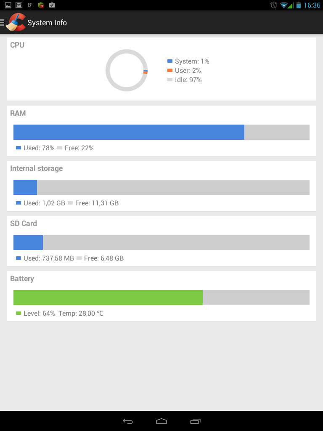323x431 pixels.
Task: Click the blue RAM used bar
Action: (129, 132)
